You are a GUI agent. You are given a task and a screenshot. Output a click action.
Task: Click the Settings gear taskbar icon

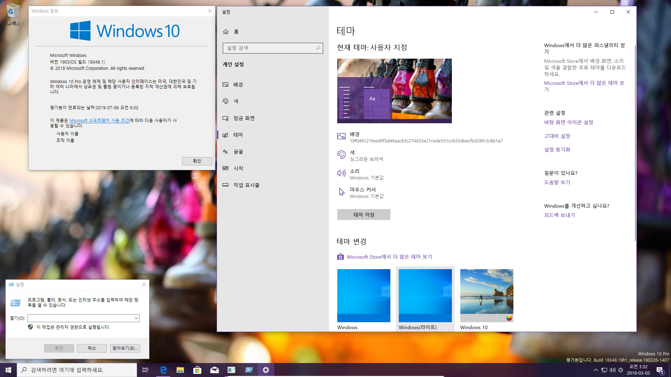[x=266, y=370]
